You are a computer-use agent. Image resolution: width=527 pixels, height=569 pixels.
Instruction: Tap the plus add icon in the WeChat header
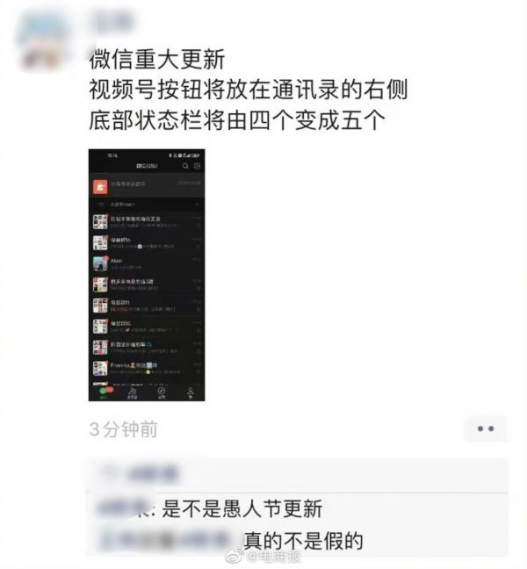tap(197, 166)
